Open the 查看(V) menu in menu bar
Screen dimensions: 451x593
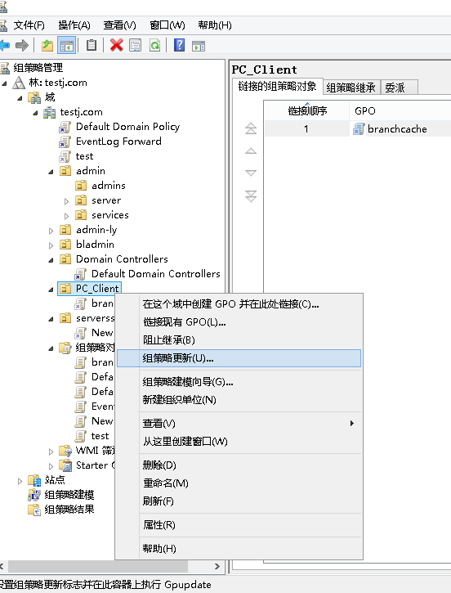[x=120, y=25]
